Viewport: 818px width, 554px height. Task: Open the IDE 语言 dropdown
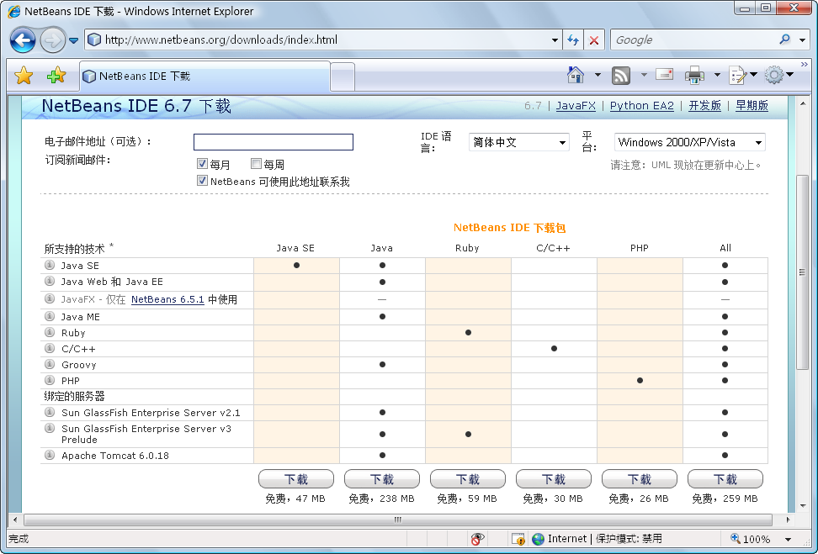click(518, 142)
